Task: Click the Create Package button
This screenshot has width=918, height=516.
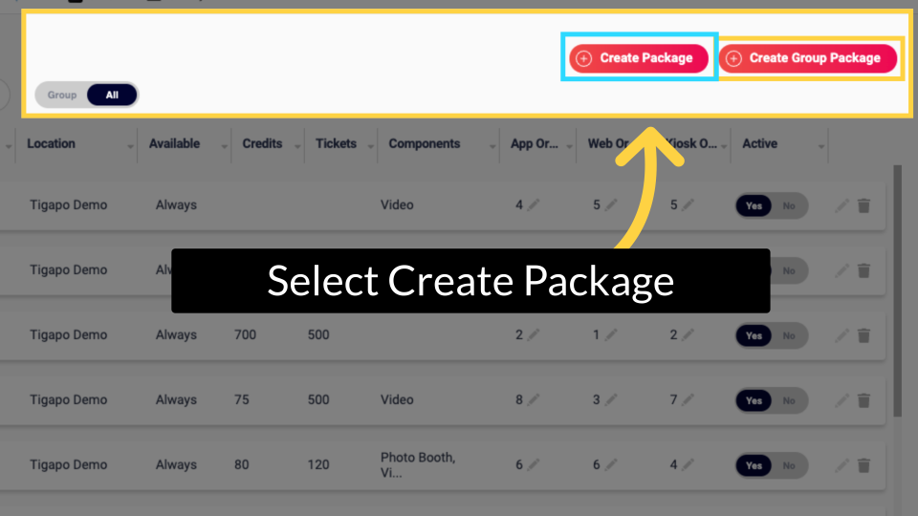Action: coord(639,58)
